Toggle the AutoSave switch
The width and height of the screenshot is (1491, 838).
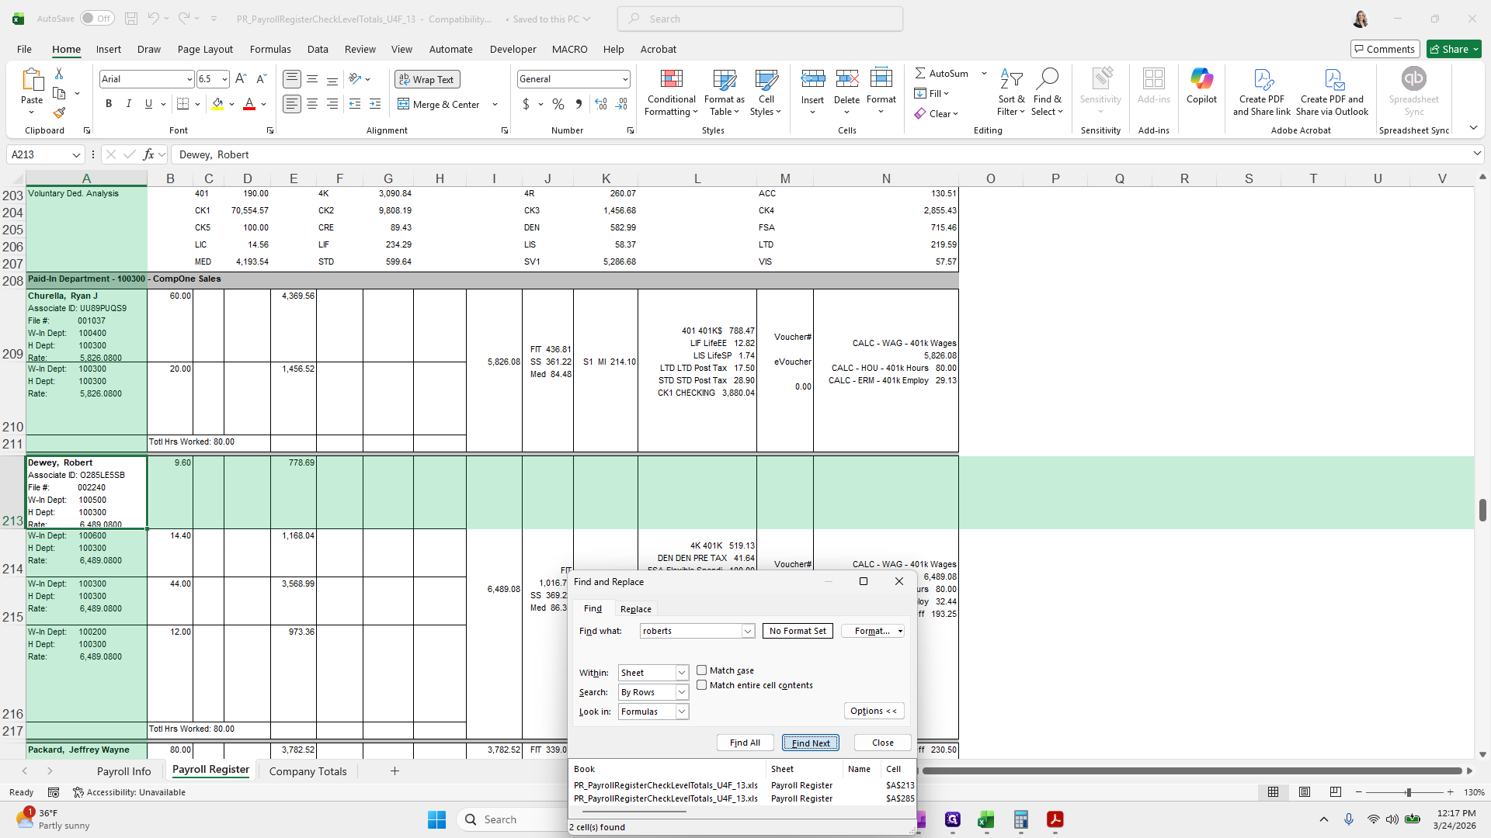pos(96,19)
